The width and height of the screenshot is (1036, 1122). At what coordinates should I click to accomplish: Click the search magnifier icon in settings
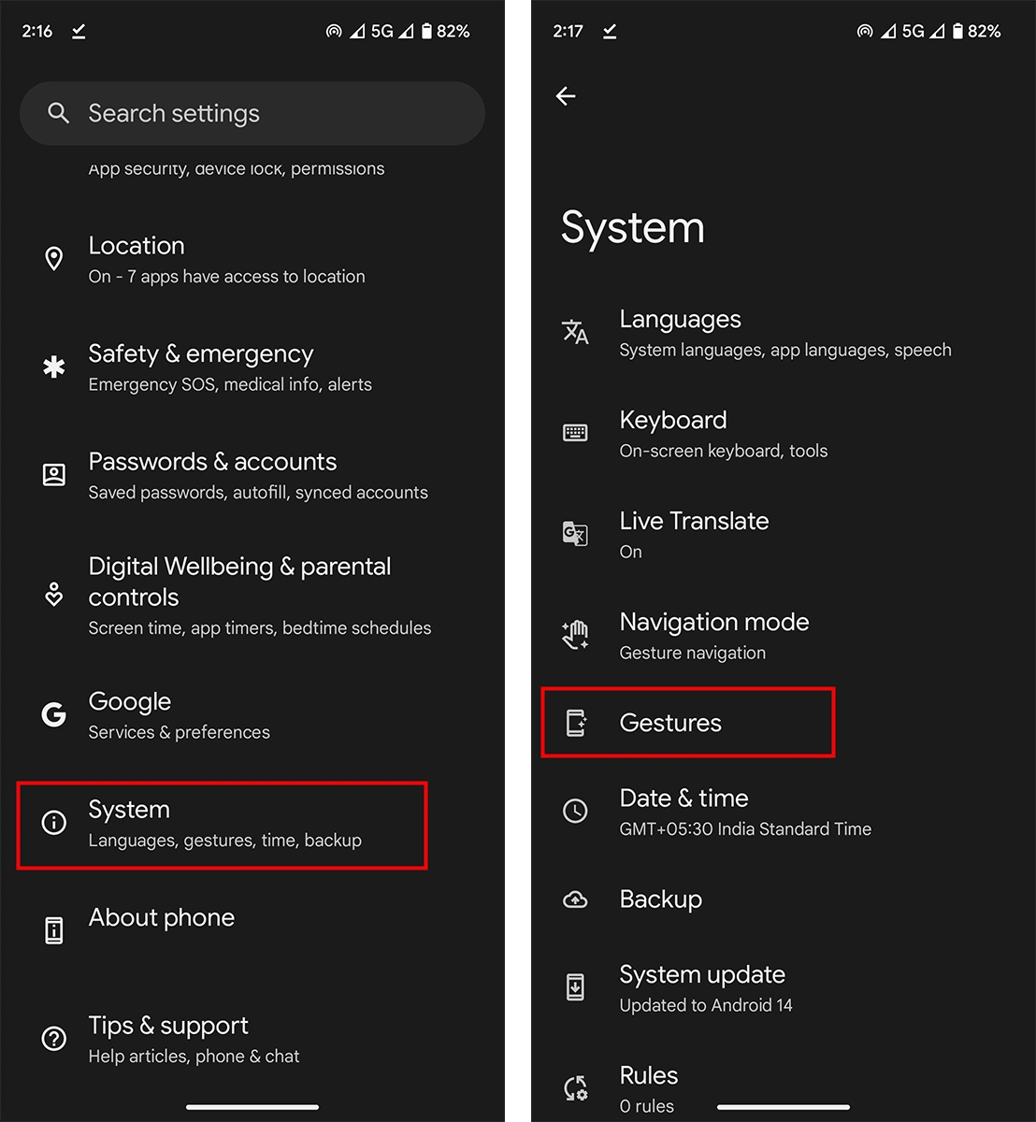point(58,113)
